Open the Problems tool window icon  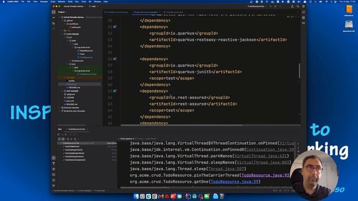[x=54, y=180]
